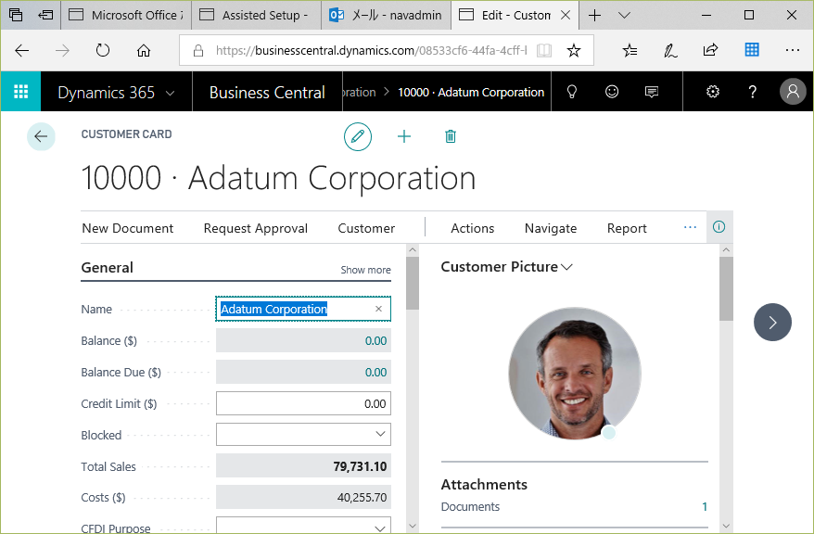
Task: Click browser refresh icon
Action: pyautogui.click(x=103, y=50)
